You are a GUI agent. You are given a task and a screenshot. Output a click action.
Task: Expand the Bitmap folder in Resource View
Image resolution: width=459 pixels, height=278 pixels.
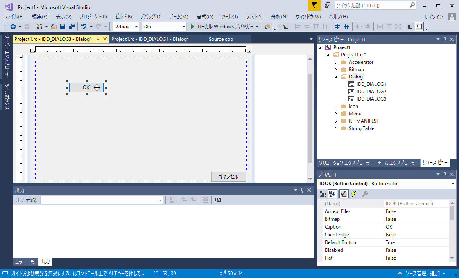pyautogui.click(x=336, y=69)
